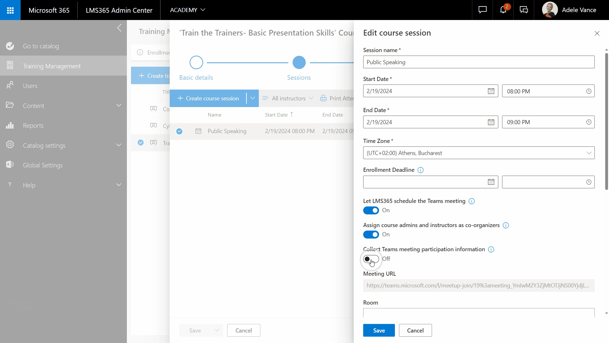This screenshot has height=343, width=609.
Task: Click Teams meeting schedule info icon
Action: coord(471,201)
